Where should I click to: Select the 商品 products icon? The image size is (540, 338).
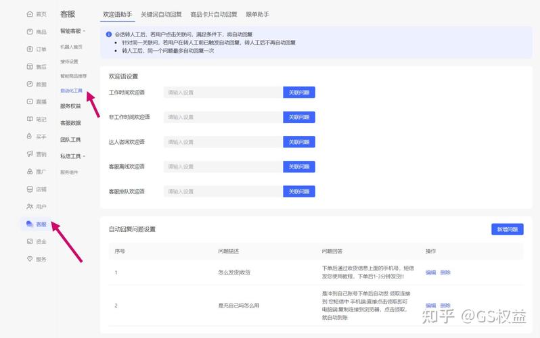(x=30, y=32)
